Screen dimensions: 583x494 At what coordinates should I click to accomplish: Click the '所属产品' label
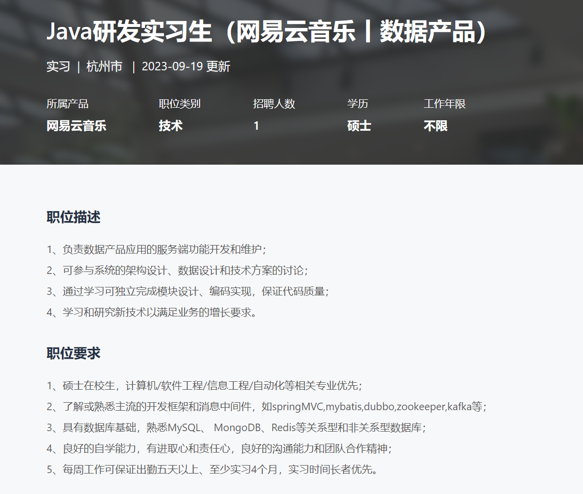coord(67,104)
